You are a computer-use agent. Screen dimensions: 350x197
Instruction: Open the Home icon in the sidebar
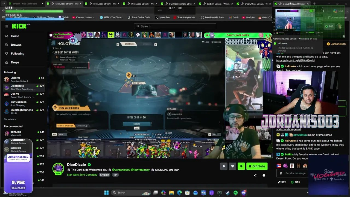[7, 36]
